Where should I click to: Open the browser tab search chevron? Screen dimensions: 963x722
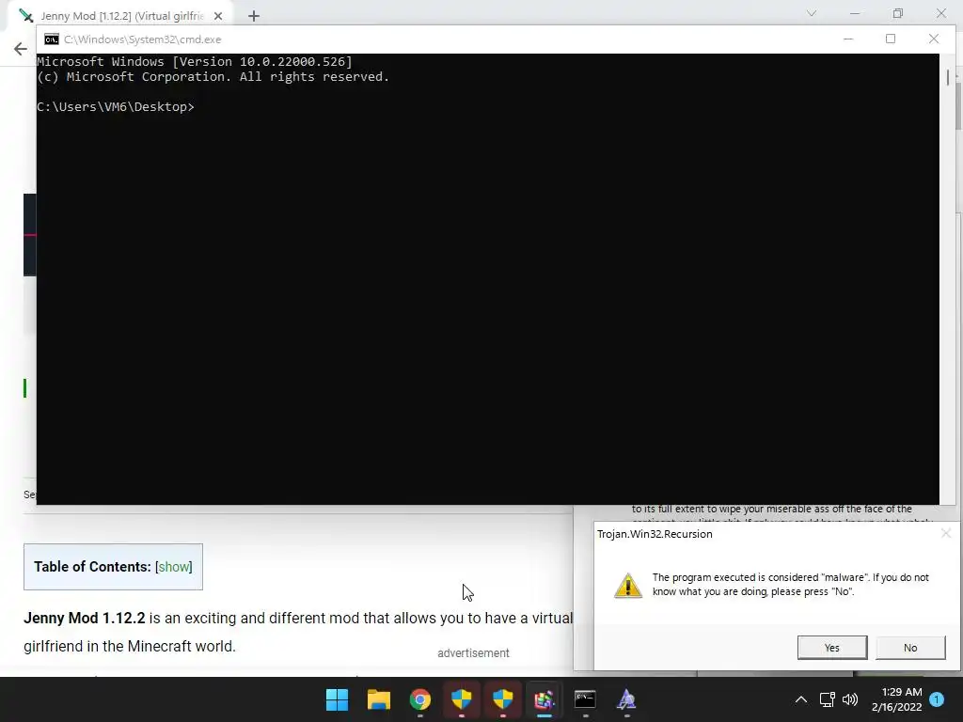tap(812, 13)
